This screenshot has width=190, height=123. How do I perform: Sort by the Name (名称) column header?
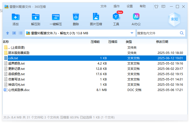click(x=6, y=42)
